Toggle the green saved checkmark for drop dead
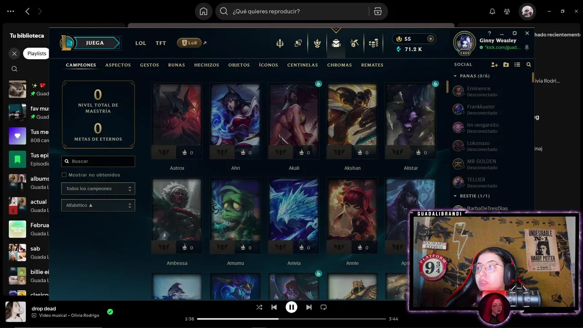 pos(110,312)
